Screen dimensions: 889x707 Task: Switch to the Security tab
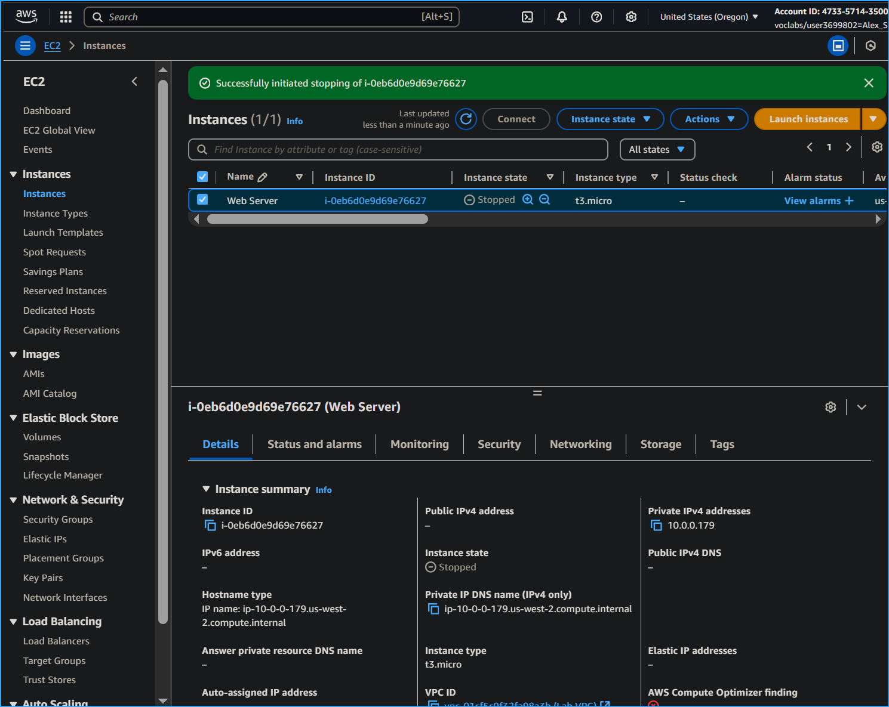pyautogui.click(x=499, y=444)
